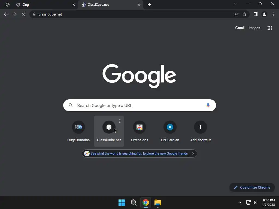
Task: Open the Windows Start menu
Action: [x=122, y=202]
